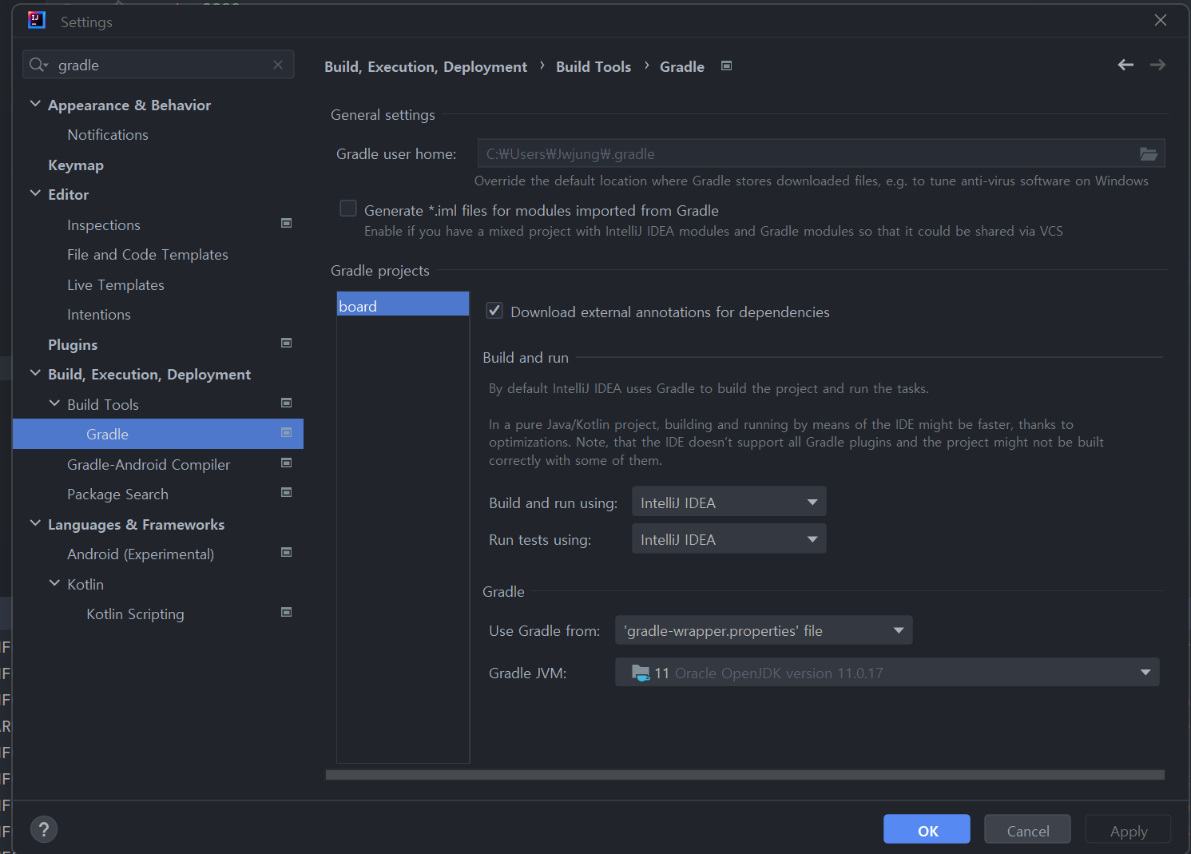Viewport: 1191px width, 854px height.
Task: Cancel the Settings dialog
Action: point(1027,829)
